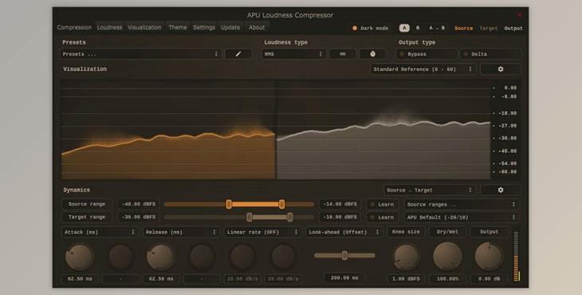Open APU Default (-20/10) dropdown
Screen dimensions: 582x295
[x=462, y=217]
